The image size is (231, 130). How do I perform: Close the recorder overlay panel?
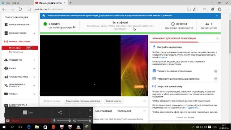coord(90,110)
